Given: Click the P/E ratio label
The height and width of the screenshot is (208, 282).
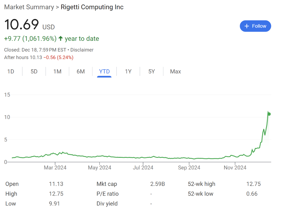Looking at the screenshot, I should (108, 194).
